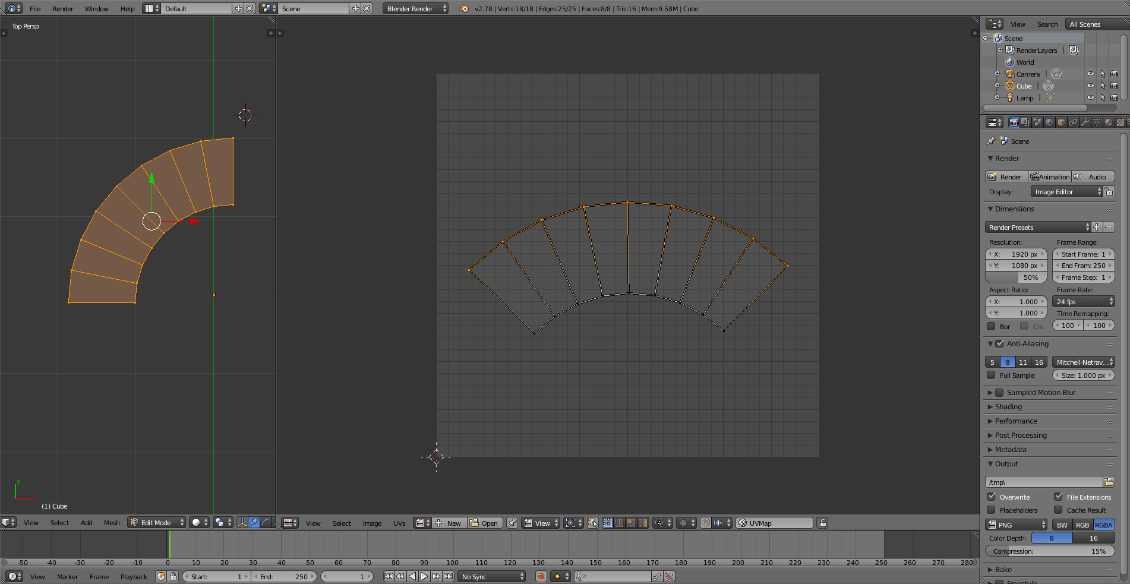
Task: Click the insert keyframe key icon
Action: click(656, 576)
